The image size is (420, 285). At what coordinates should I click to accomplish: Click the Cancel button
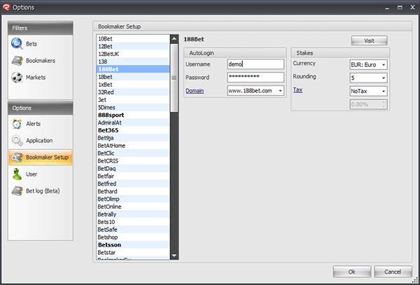pos(393,272)
